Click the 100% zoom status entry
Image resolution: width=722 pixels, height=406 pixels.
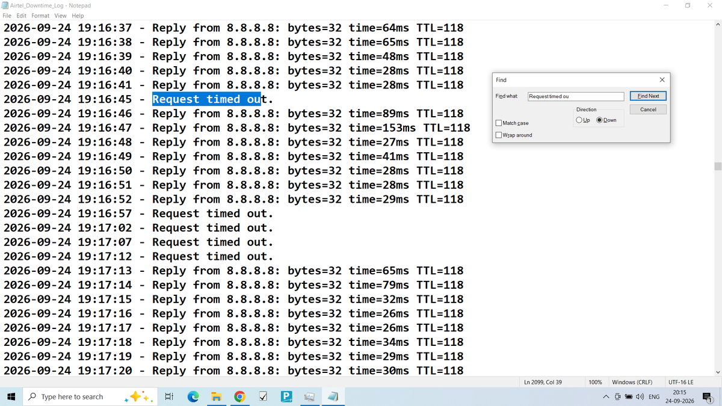595,382
